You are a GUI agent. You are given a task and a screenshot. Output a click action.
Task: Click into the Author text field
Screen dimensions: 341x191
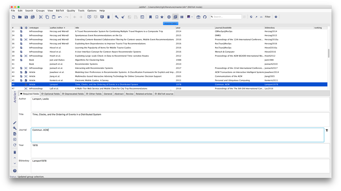tap(180, 104)
